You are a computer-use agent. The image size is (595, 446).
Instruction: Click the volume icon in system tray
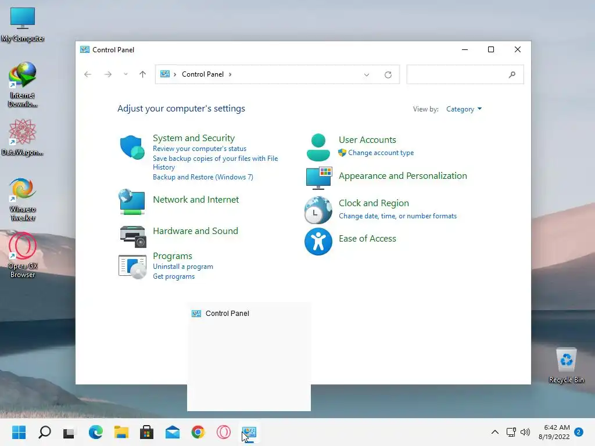525,432
